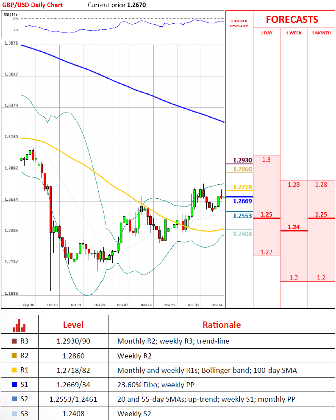The height and width of the screenshot is (420, 336).
Task: Click the Level column header
Action: tap(73, 324)
